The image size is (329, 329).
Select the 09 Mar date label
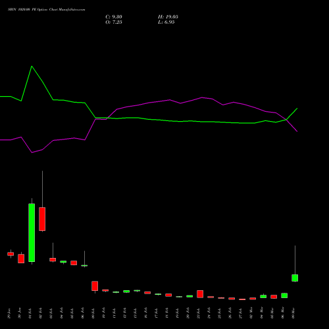click(293, 313)
